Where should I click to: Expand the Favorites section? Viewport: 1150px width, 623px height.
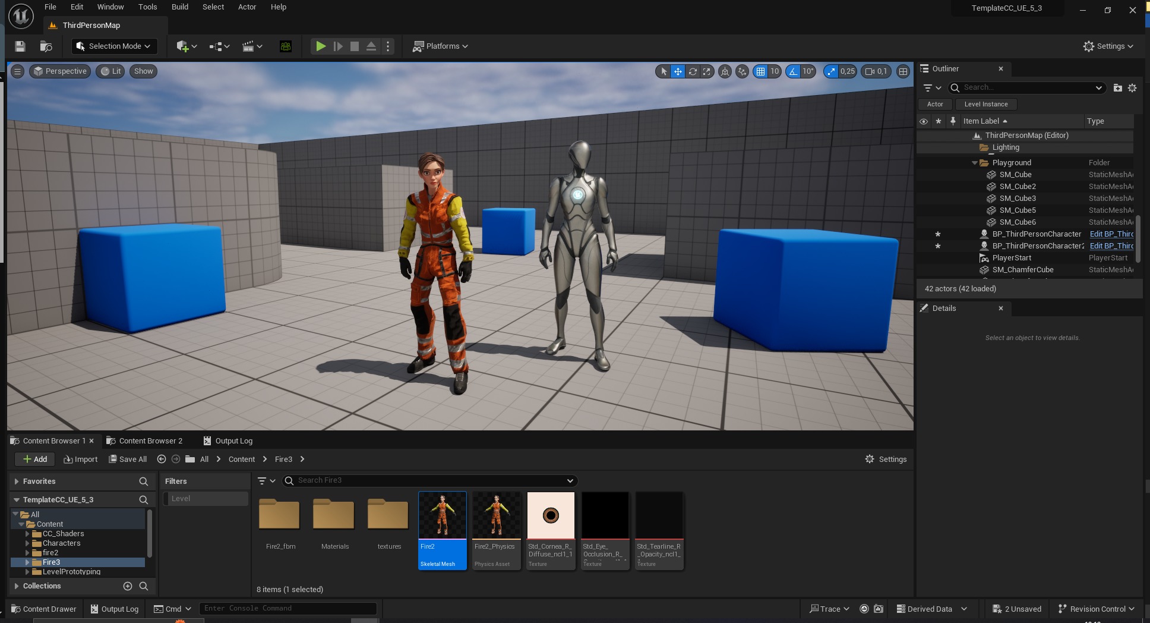click(17, 482)
